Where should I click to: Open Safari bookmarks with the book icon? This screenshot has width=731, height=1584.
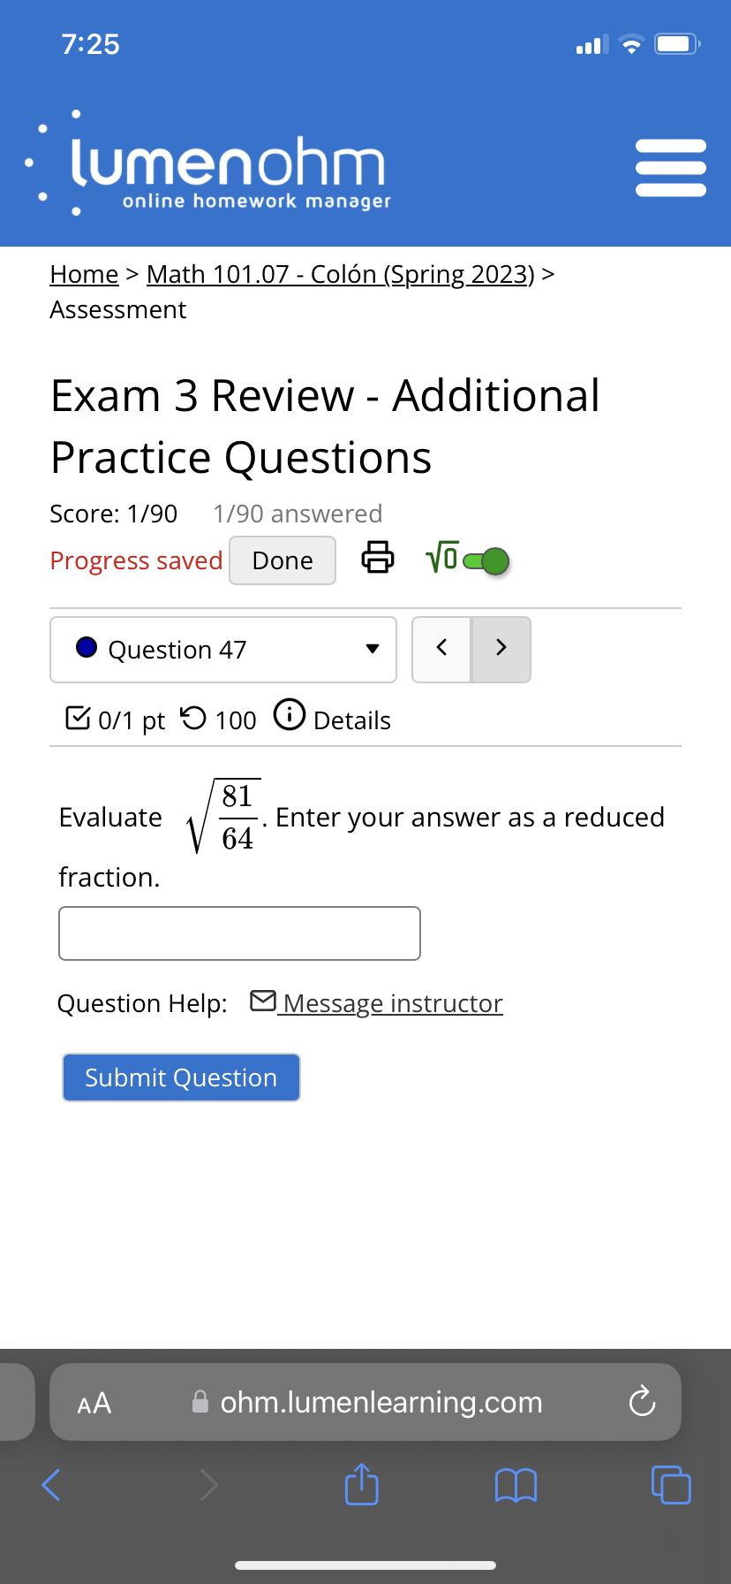(x=516, y=1486)
